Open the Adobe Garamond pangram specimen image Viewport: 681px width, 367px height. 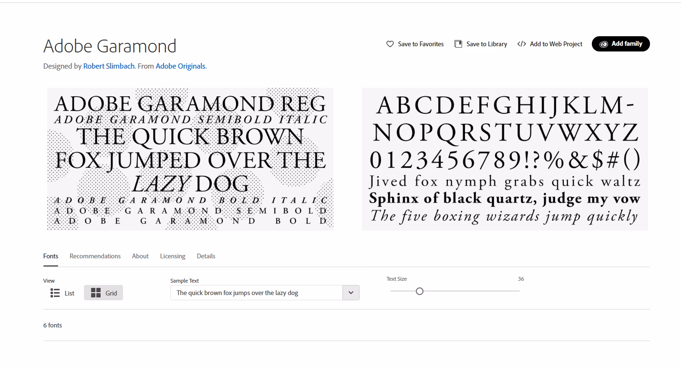[190, 159]
